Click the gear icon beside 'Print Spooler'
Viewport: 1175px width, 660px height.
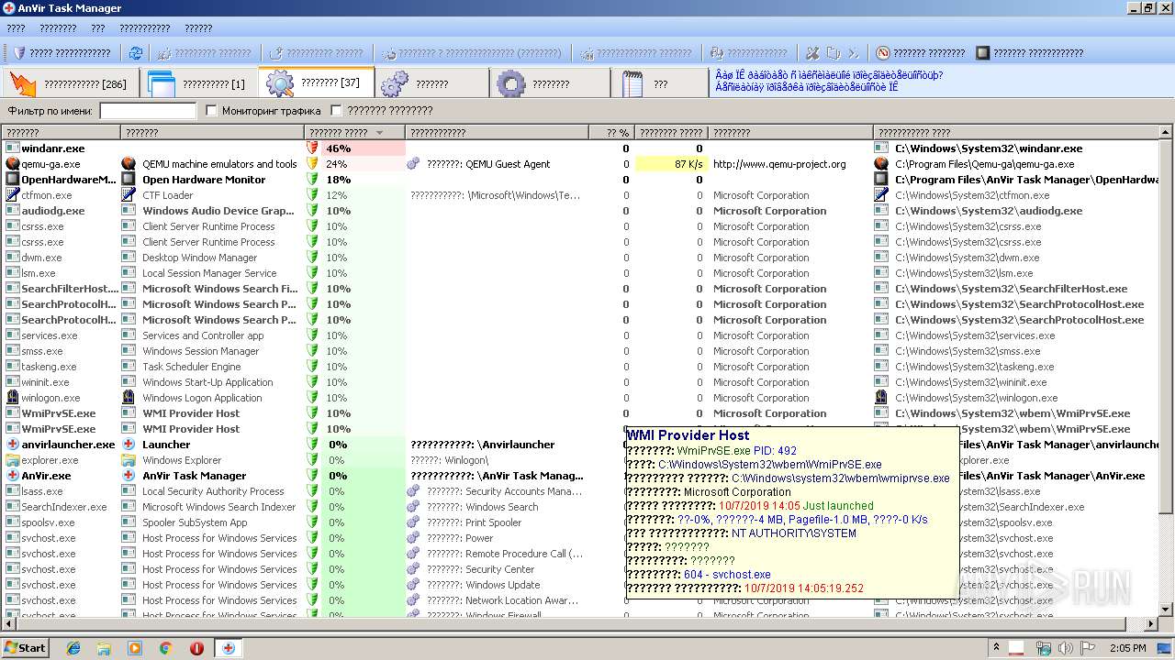coord(413,522)
